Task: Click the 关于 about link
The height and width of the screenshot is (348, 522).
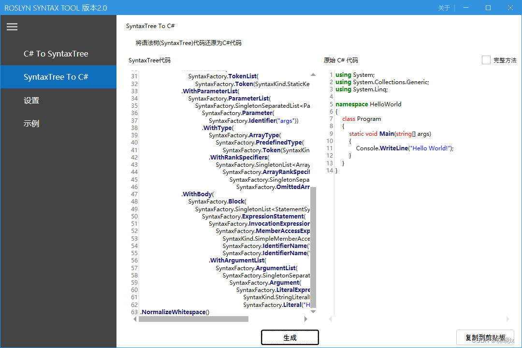Action: coord(444,8)
